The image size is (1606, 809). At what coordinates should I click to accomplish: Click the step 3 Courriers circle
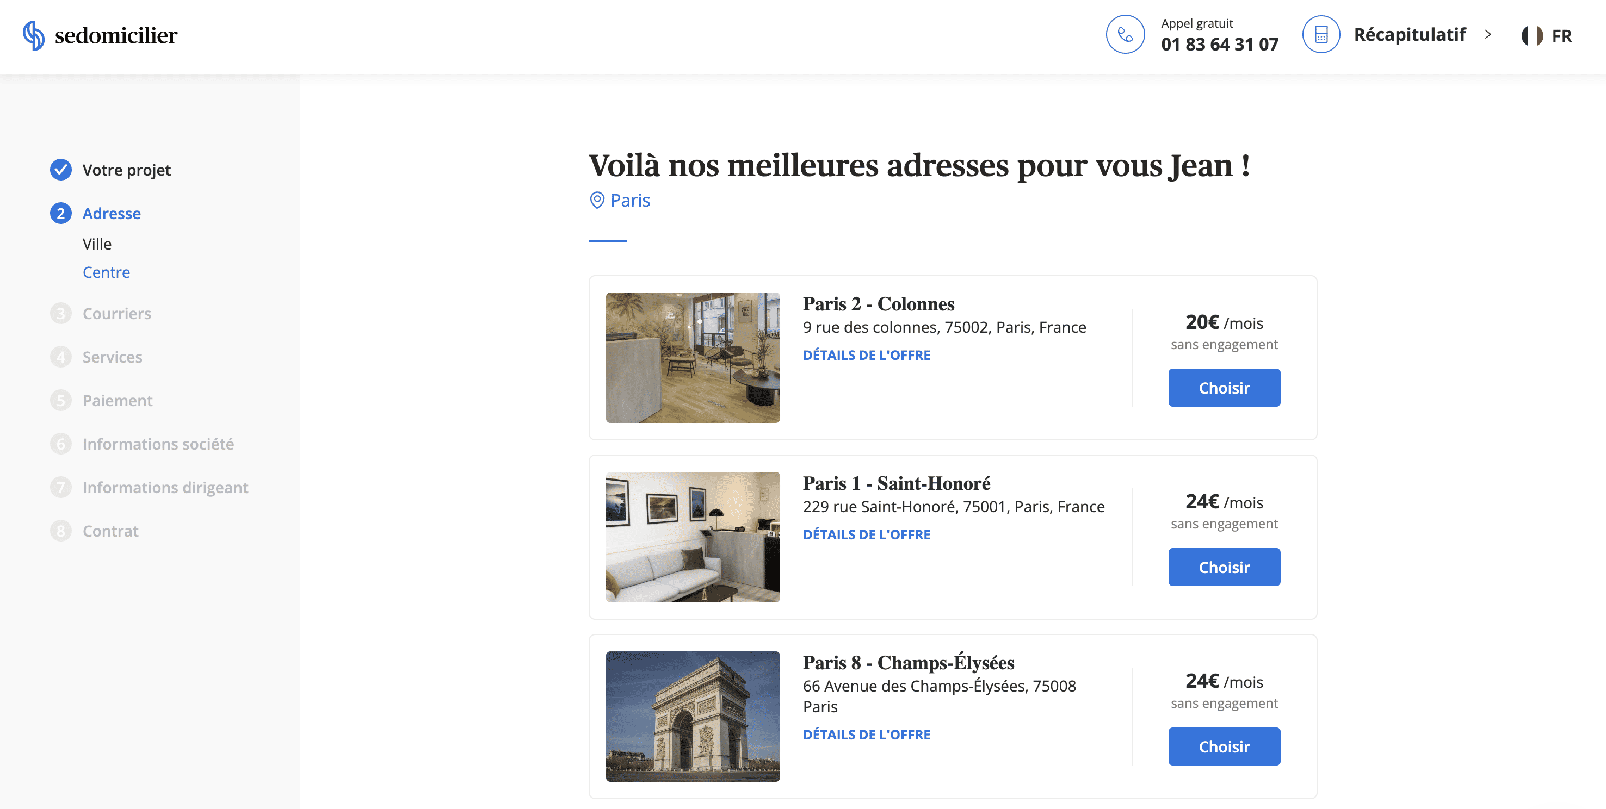[60, 314]
